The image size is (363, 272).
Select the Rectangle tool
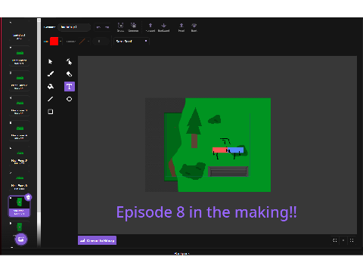click(51, 112)
